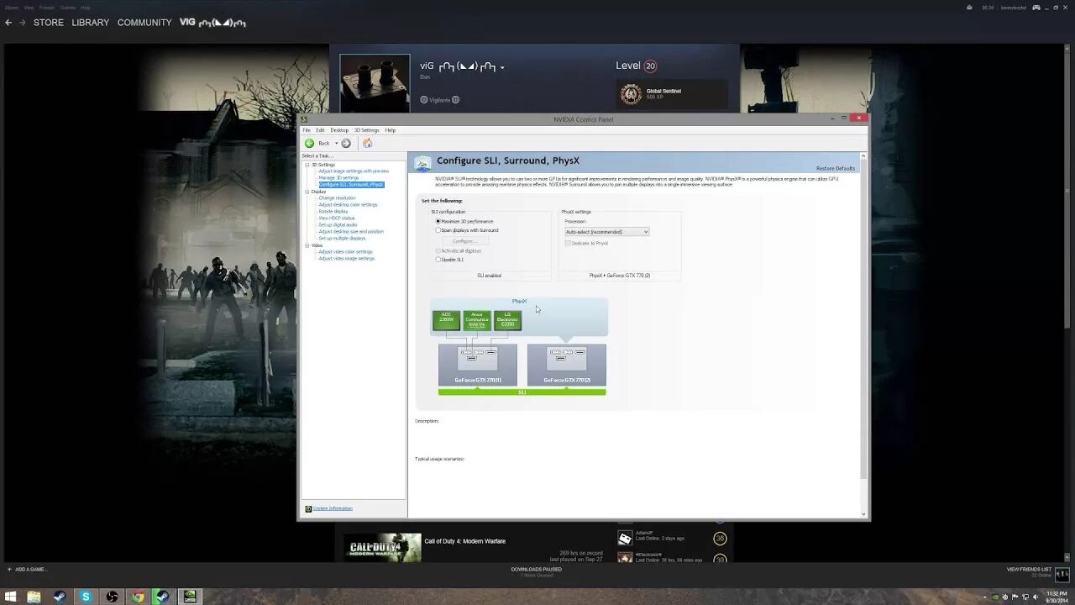The width and height of the screenshot is (1075, 605).
Task: Click the NVIDIA Control Panel taskbar icon
Action: click(x=191, y=597)
